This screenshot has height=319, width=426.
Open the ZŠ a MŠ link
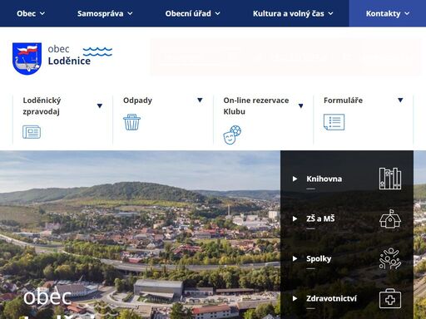(x=320, y=218)
